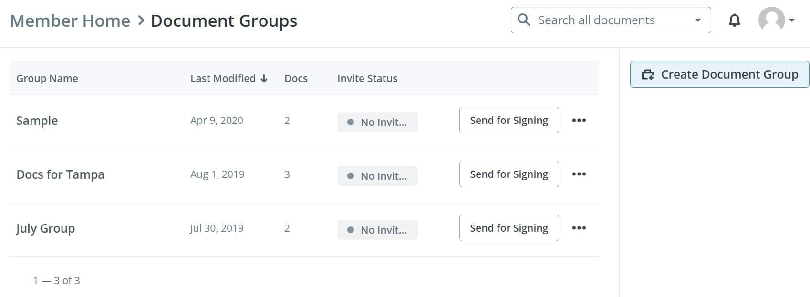Image resolution: width=810 pixels, height=297 pixels.
Task: Open the notifications bell
Action: tap(734, 20)
